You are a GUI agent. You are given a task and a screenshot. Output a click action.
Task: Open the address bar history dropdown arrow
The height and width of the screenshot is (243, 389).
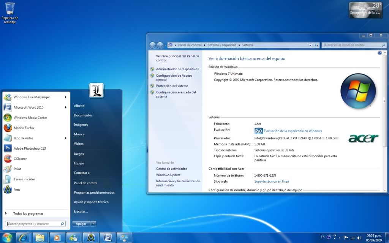pos(312,45)
